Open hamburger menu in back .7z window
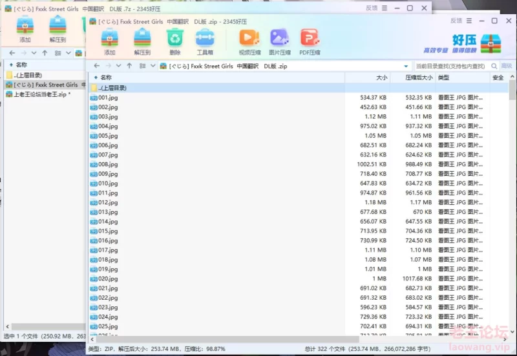Screen dimensions: 517x356 click(x=385, y=8)
